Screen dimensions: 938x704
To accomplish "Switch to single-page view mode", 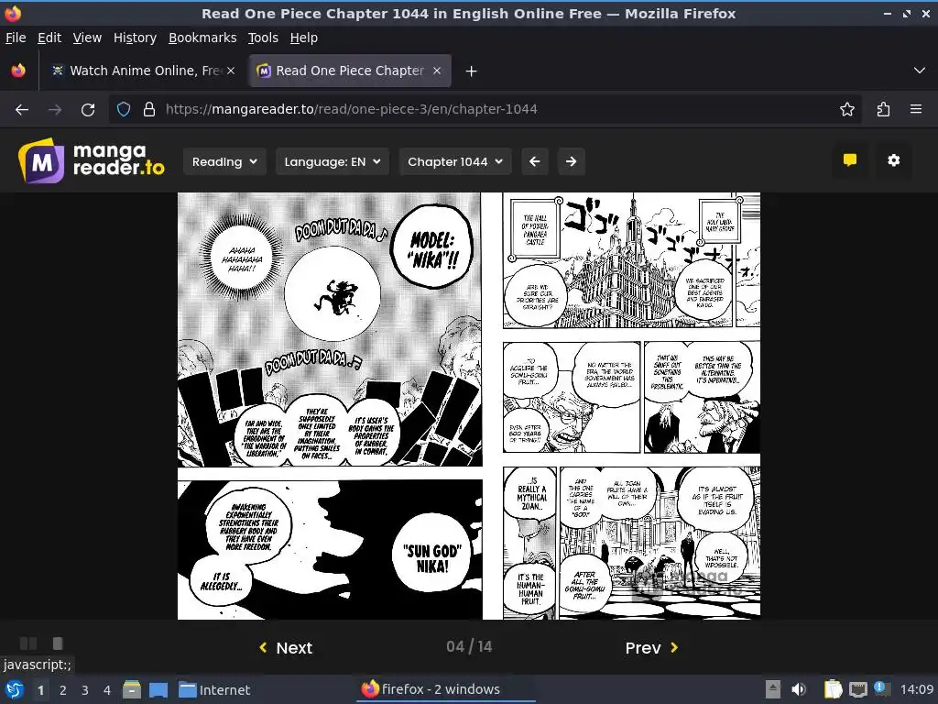I will coord(58,643).
